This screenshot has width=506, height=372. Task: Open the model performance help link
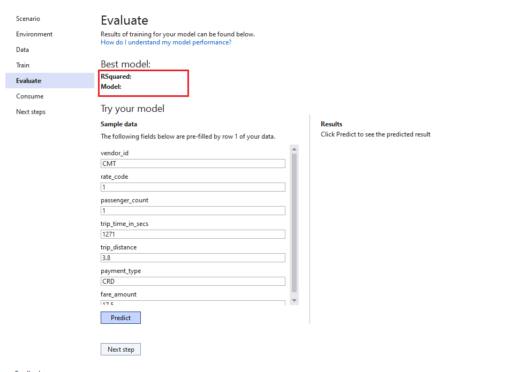pyautogui.click(x=166, y=42)
